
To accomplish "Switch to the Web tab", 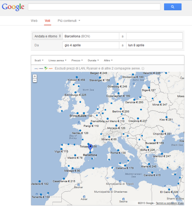I will pyautogui.click(x=34, y=21).
